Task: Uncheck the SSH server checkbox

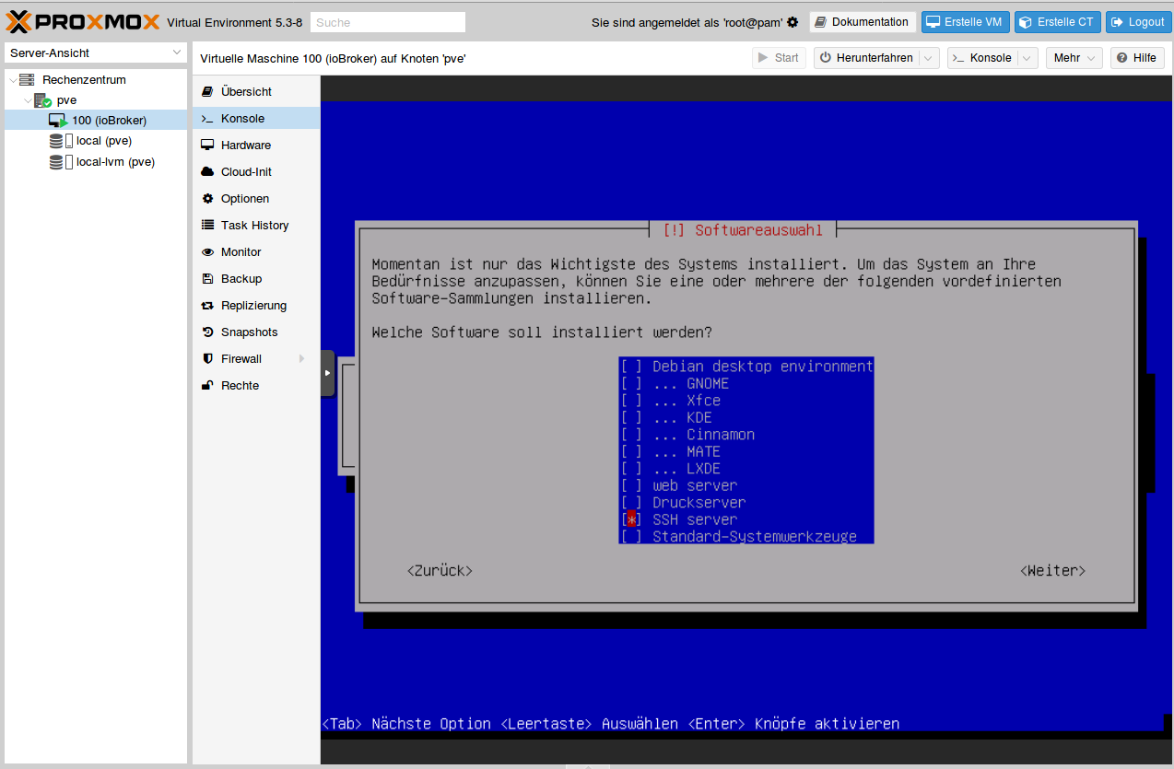Action: coord(631,519)
